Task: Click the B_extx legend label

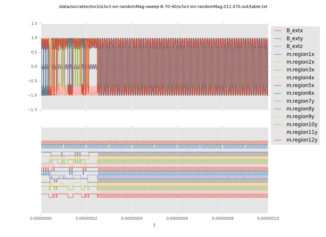Action: (294, 31)
